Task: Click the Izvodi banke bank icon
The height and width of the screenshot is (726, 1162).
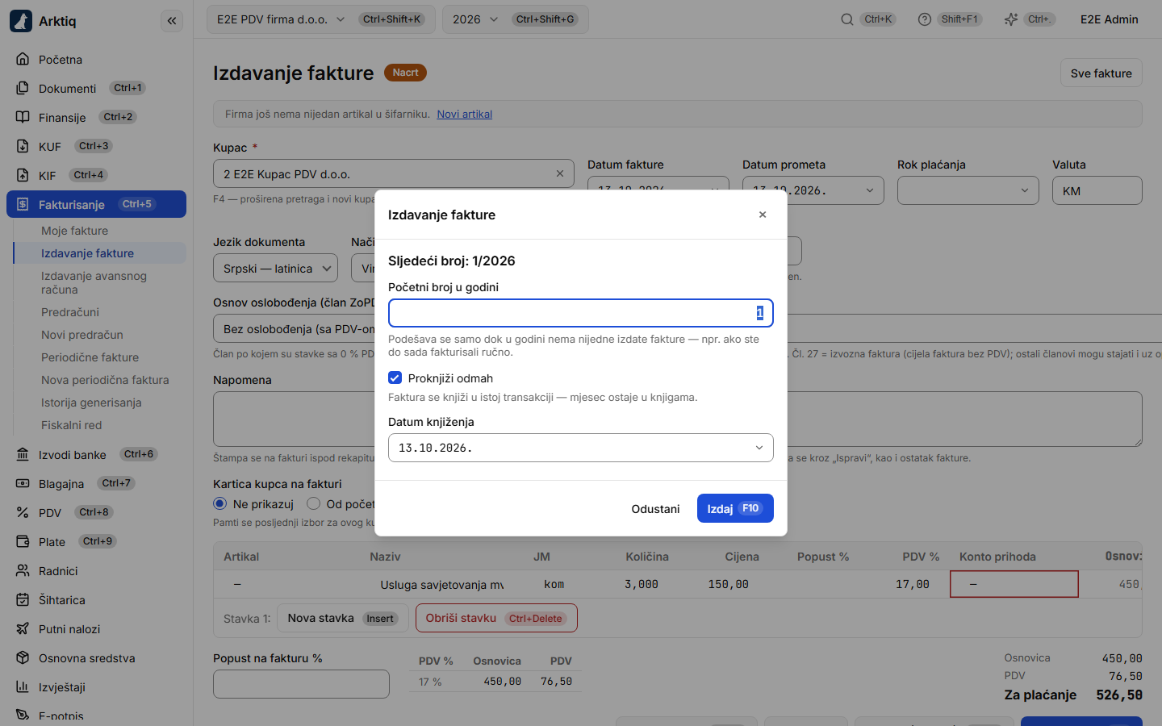Action: 23,454
